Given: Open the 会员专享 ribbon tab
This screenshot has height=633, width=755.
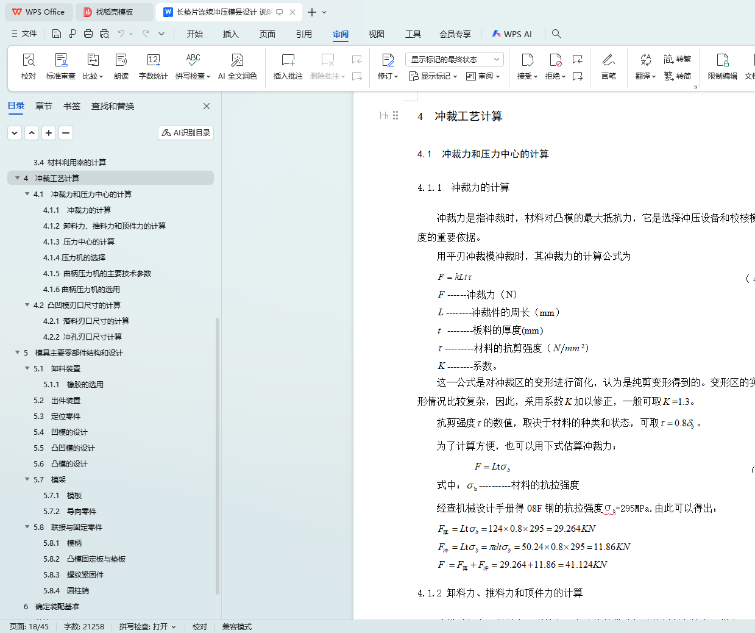Looking at the screenshot, I should point(455,34).
